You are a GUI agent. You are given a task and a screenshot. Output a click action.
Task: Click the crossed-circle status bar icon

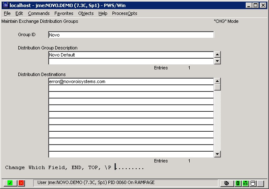pyautogui.click(x=227, y=183)
